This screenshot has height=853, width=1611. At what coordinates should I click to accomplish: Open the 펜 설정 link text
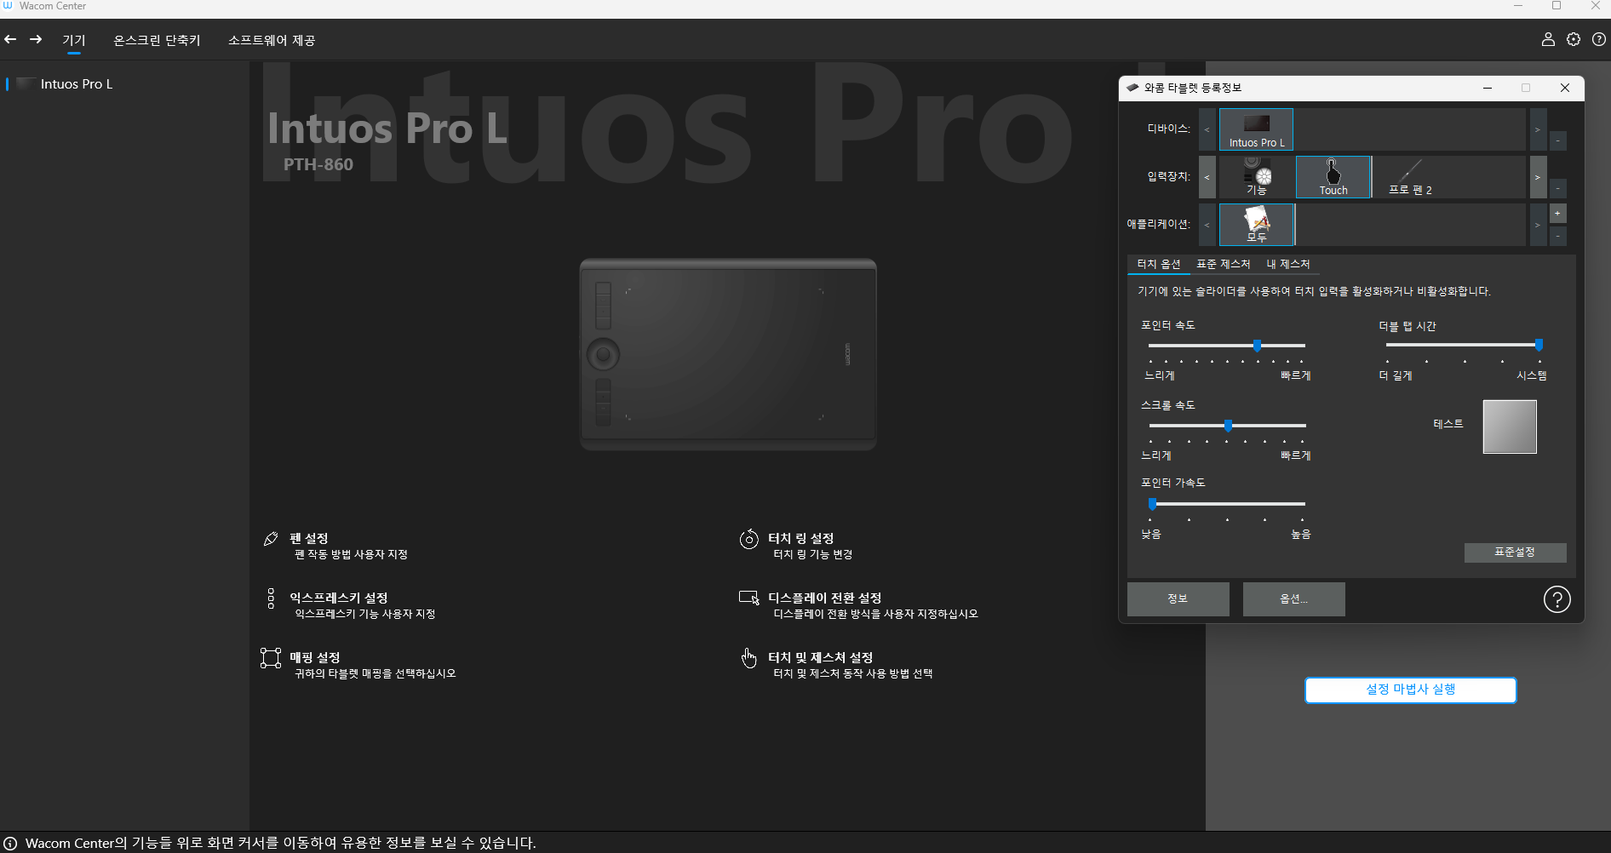[309, 538]
